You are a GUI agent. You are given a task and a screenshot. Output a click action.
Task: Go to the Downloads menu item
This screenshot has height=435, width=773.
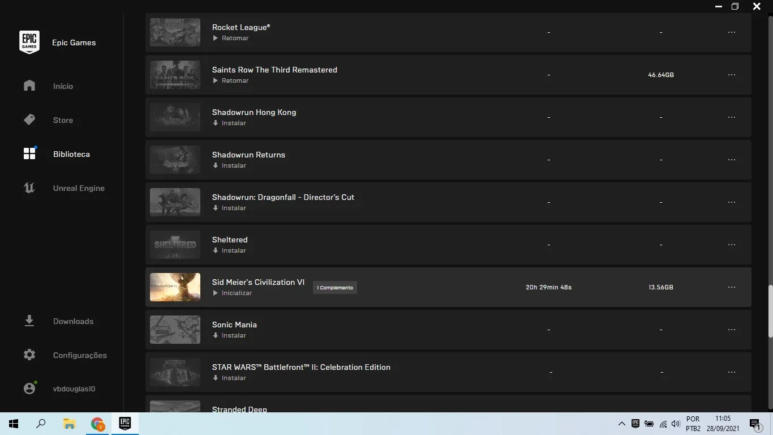73,321
